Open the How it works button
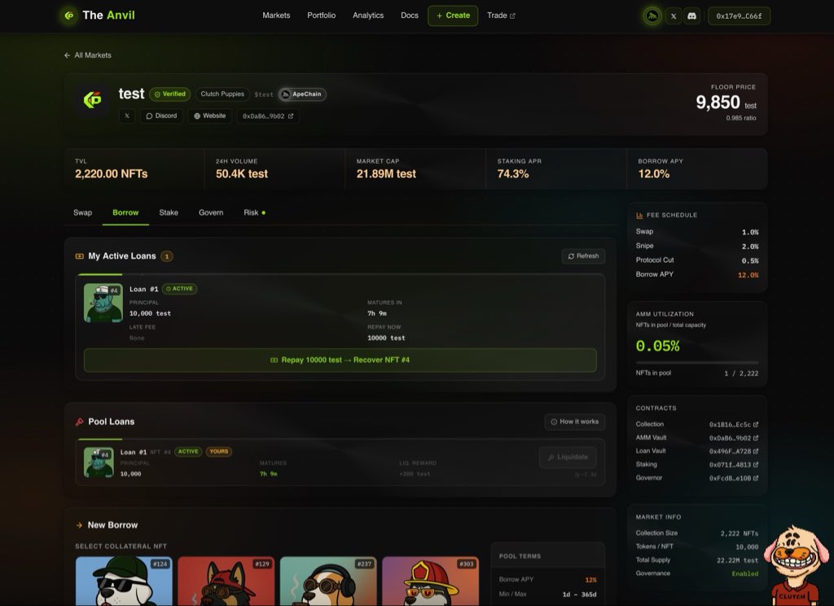 574,422
